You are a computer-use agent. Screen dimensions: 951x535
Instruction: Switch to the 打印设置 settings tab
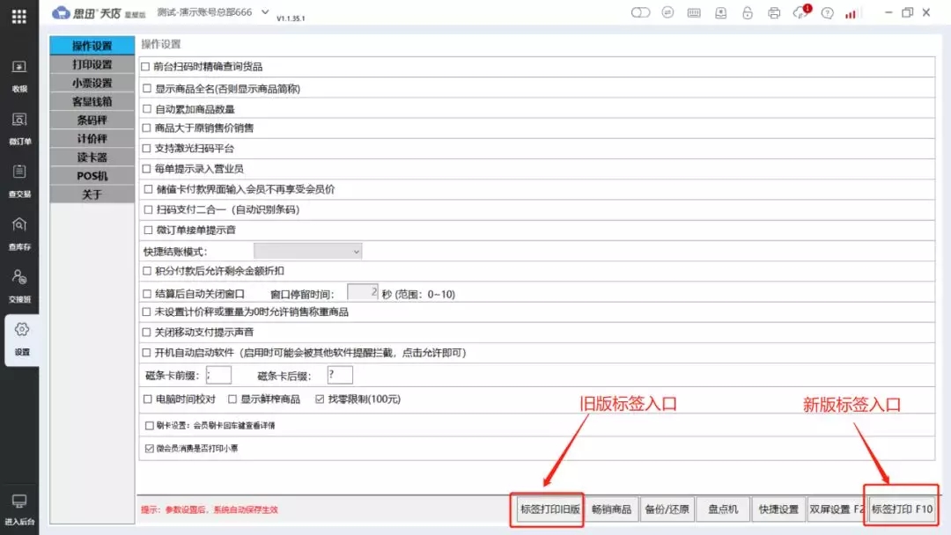(x=90, y=64)
